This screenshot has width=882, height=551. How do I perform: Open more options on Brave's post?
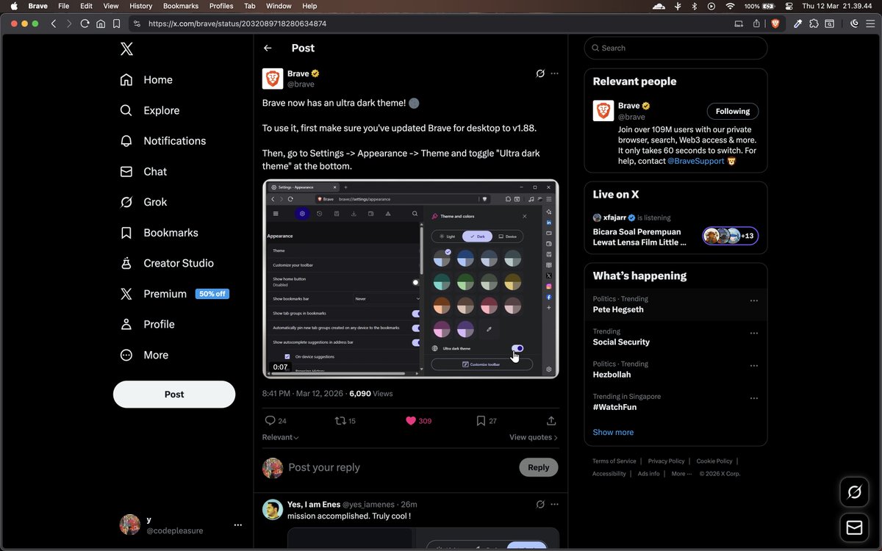(x=555, y=73)
